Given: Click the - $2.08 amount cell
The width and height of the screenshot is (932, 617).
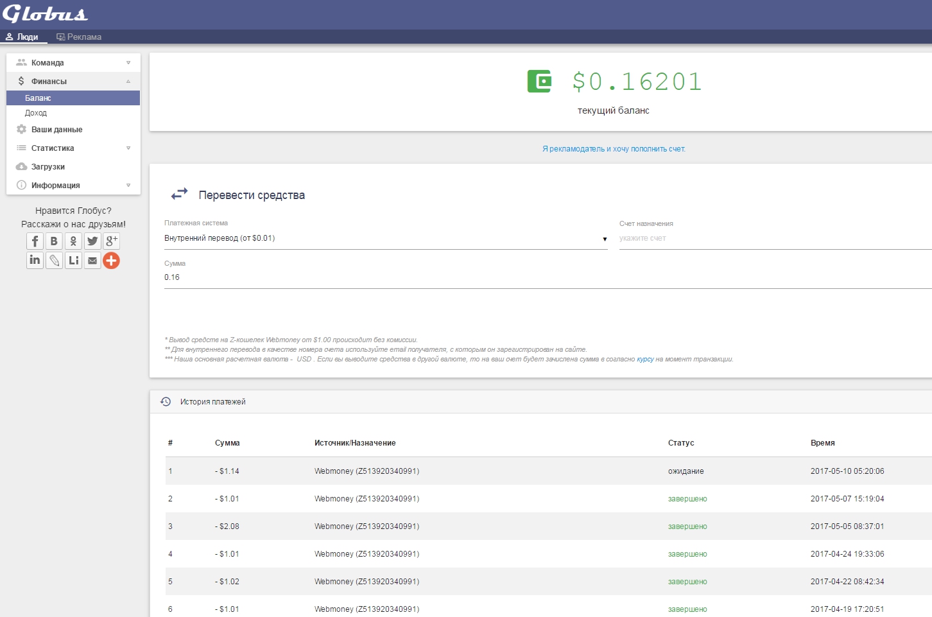Looking at the screenshot, I should 227,526.
